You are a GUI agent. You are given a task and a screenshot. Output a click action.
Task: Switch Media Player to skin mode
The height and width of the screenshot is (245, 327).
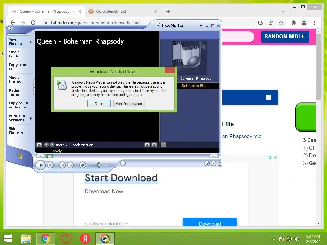214,164
